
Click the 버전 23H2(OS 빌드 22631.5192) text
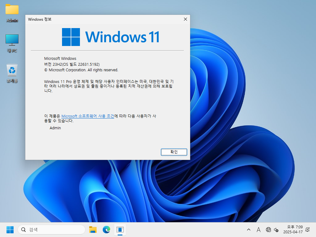click(72, 64)
